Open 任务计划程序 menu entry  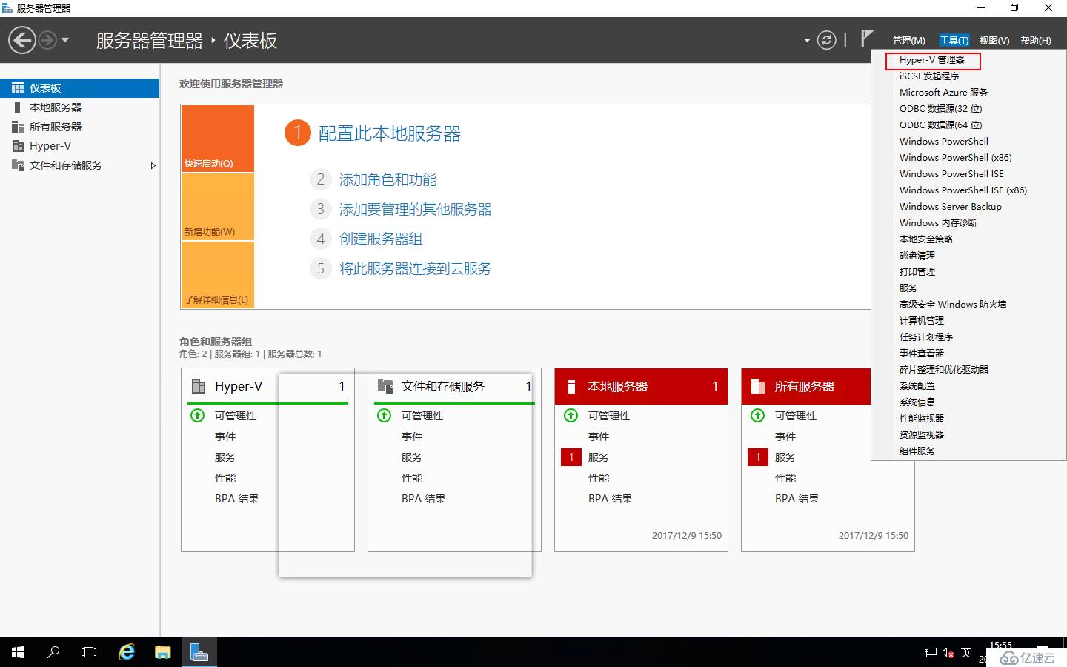pyautogui.click(x=926, y=337)
